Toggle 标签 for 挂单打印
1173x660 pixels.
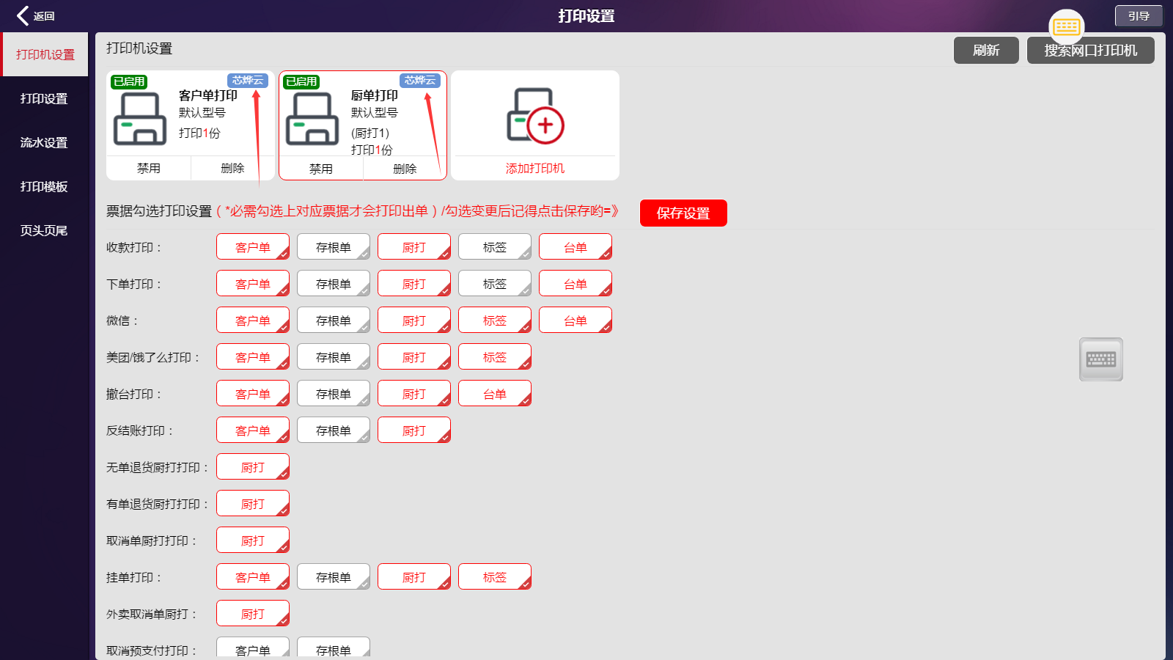pos(495,576)
